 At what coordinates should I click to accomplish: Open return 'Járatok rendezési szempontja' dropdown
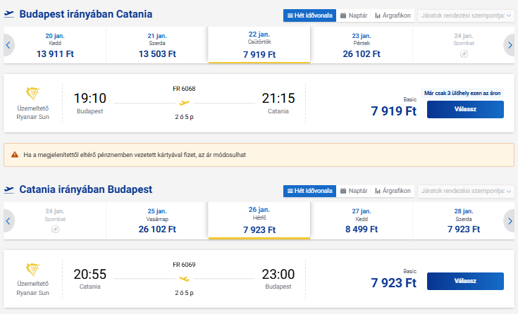point(466,191)
